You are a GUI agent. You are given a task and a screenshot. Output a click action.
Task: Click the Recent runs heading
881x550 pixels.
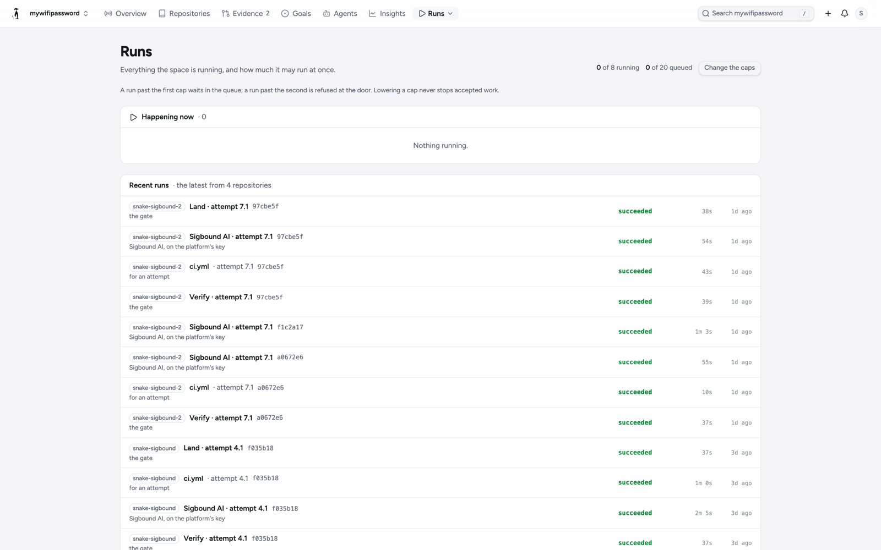(149, 185)
